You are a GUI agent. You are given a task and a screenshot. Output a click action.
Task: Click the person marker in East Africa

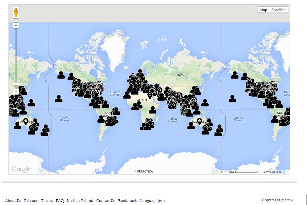[x=153, y=110]
